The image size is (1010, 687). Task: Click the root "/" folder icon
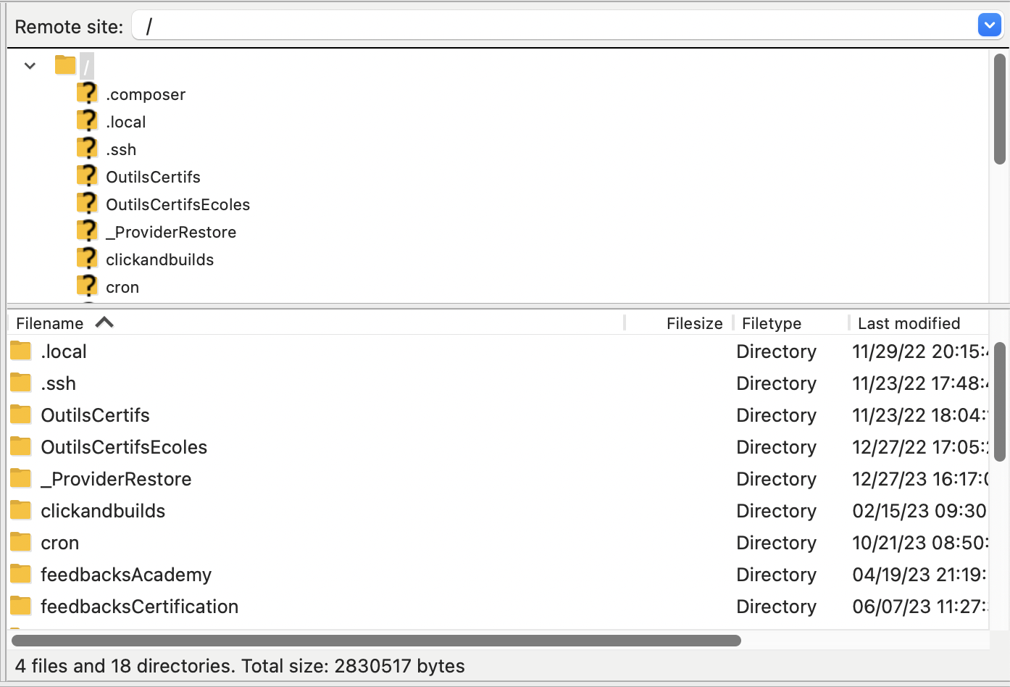[65, 64]
